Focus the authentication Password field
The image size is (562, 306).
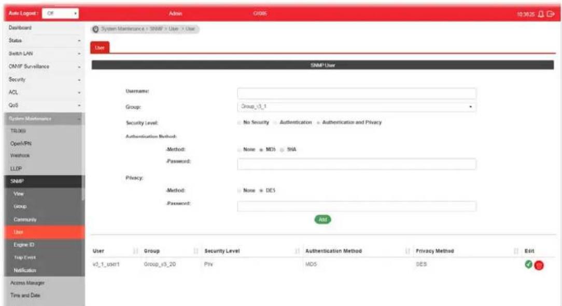pyautogui.click(x=357, y=164)
